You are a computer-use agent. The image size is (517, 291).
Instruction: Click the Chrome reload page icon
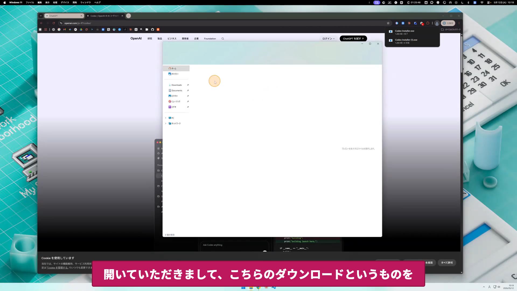pos(54,23)
